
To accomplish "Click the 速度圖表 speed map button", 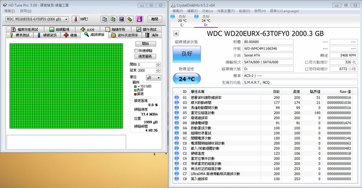I will 145,56.
